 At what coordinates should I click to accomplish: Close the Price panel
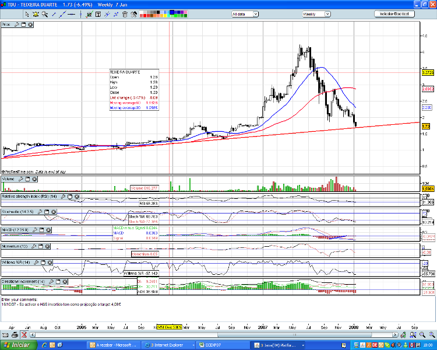(x=30, y=24)
